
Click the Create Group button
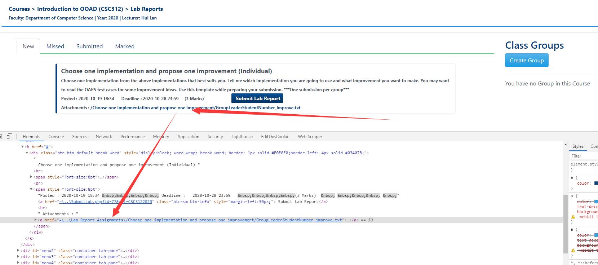coord(526,61)
